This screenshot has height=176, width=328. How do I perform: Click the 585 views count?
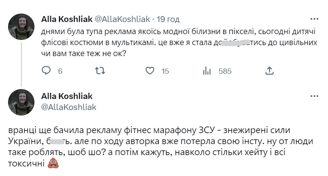click(x=225, y=71)
